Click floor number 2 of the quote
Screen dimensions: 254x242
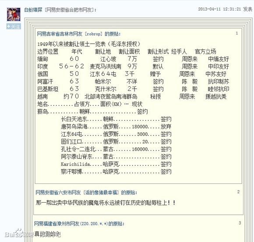[238, 192]
